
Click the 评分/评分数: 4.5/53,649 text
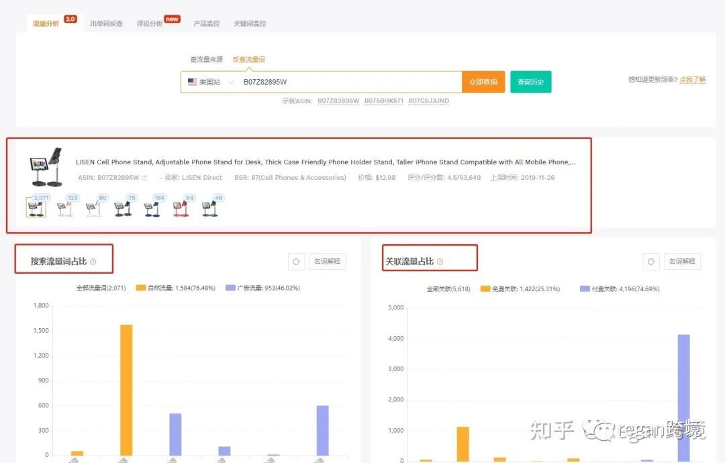coord(444,177)
